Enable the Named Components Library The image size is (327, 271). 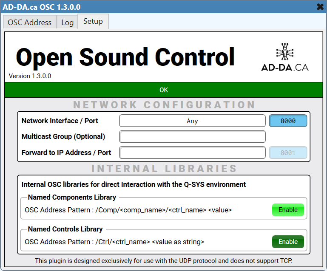click(x=288, y=210)
